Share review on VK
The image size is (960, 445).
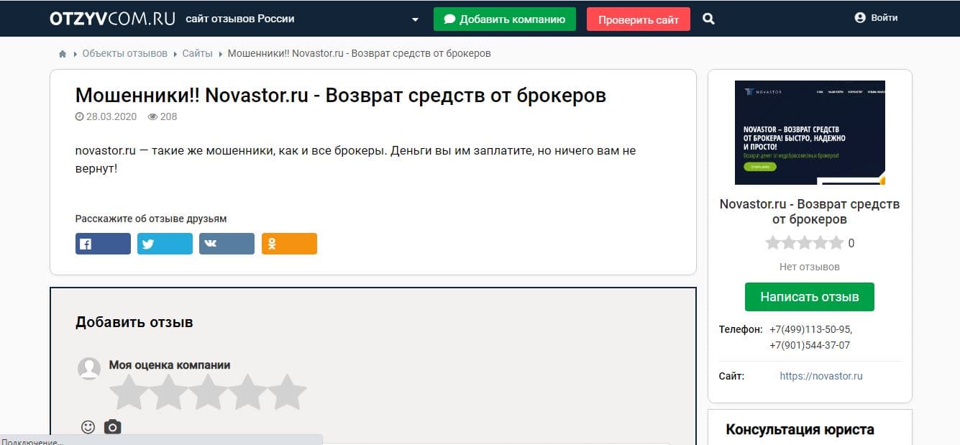point(227,244)
